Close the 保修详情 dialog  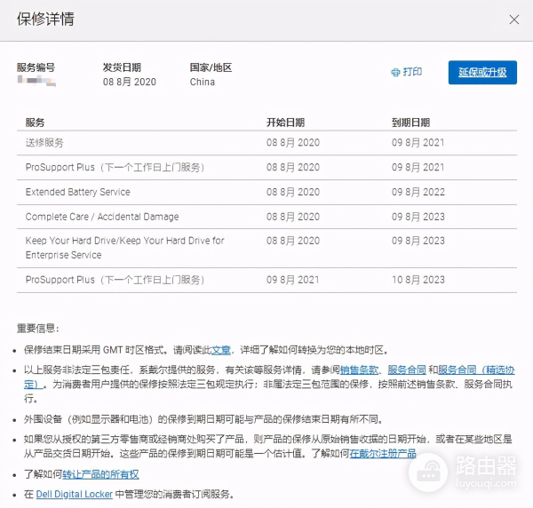pos(514,20)
